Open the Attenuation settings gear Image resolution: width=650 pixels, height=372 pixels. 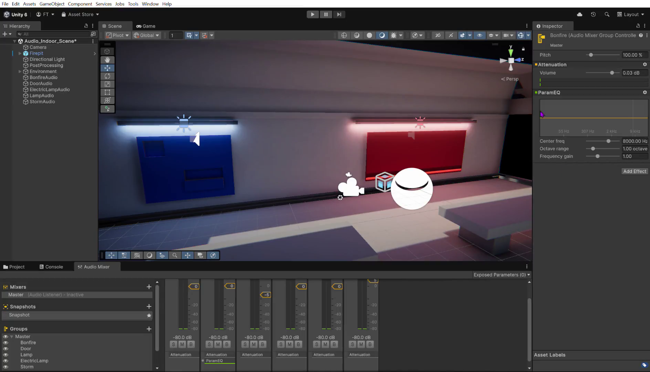pos(644,64)
